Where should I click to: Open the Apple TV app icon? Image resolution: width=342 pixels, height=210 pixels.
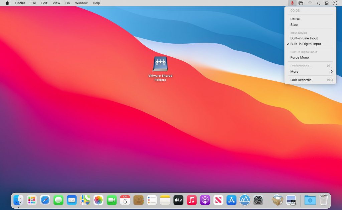178,200
